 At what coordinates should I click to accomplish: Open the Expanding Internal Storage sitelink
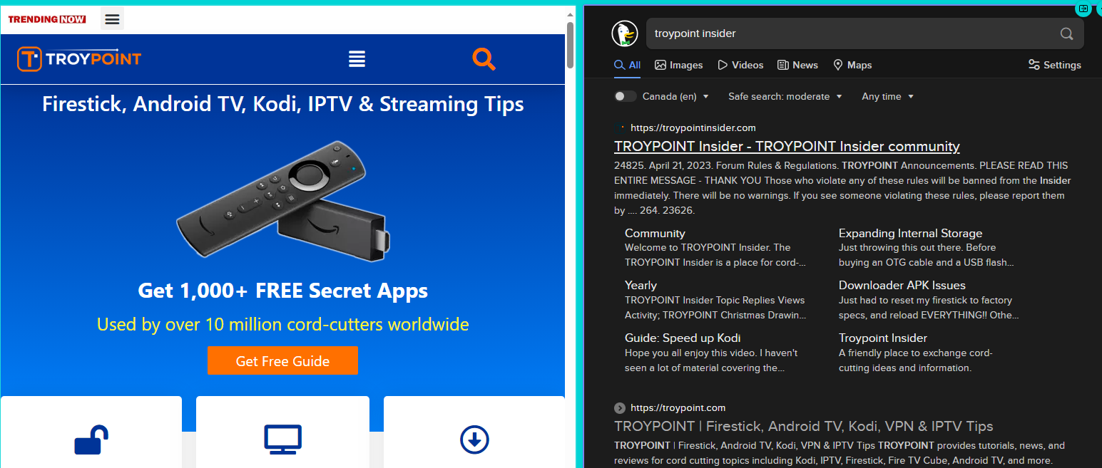point(910,233)
